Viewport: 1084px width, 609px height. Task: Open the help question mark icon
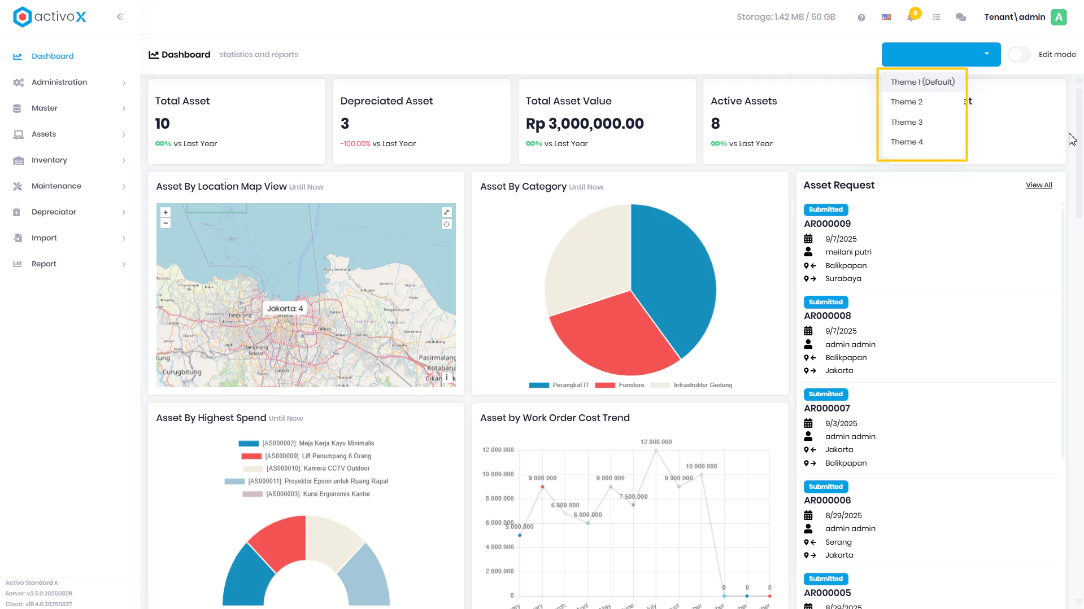(x=861, y=17)
